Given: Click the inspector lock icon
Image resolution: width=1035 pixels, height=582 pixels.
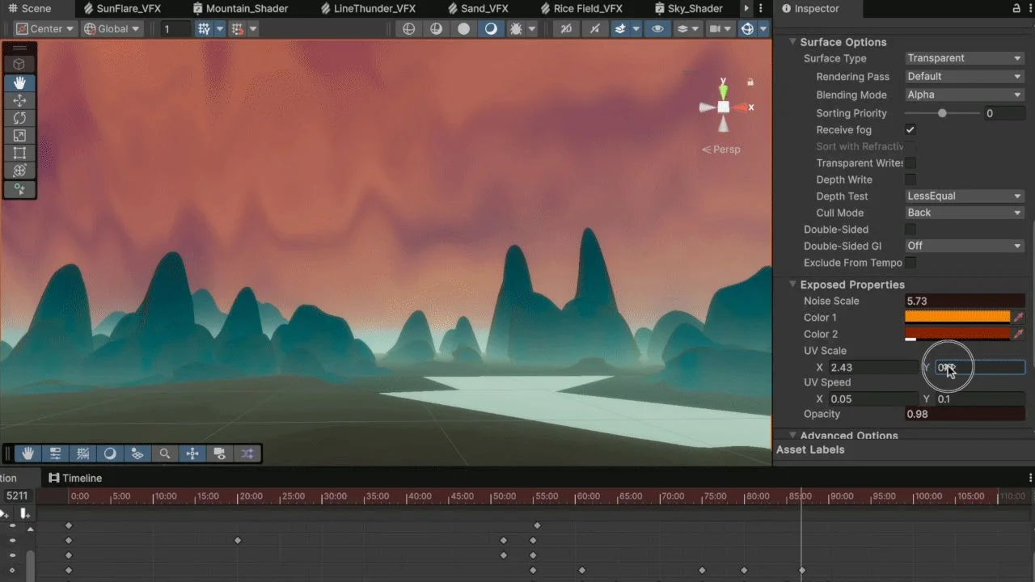Looking at the screenshot, I should pyautogui.click(x=1016, y=9).
